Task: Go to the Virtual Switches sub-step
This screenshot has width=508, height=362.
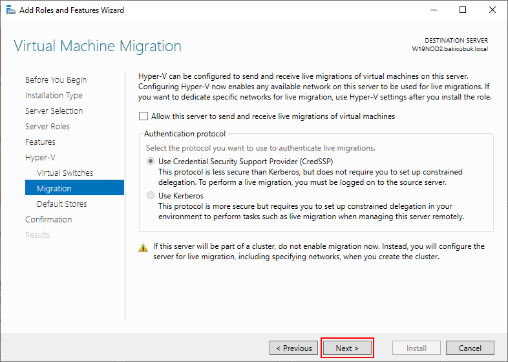Action: (x=65, y=173)
